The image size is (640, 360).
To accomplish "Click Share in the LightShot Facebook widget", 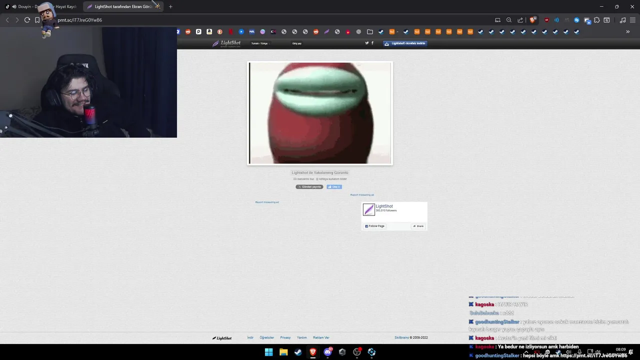I will (418, 226).
